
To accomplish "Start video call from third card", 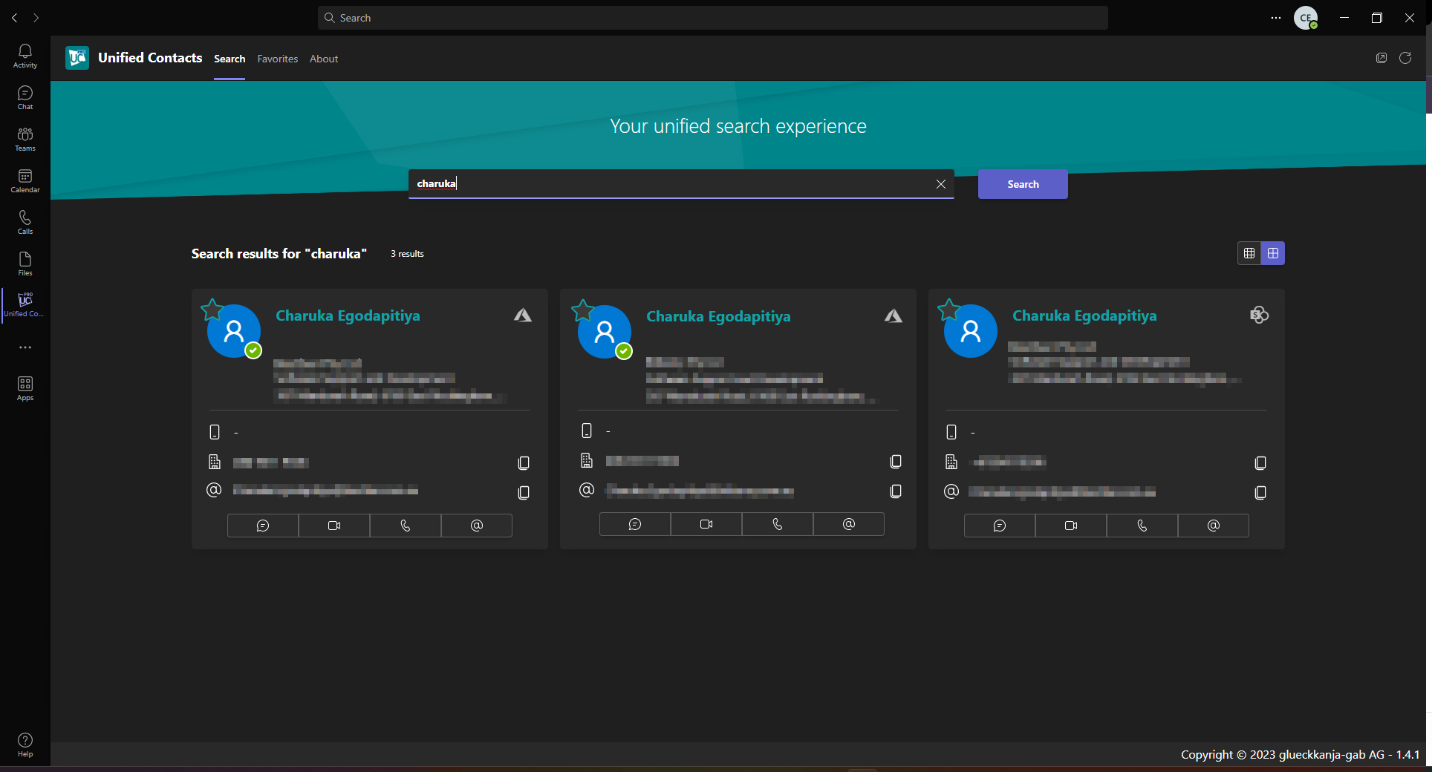I will point(1071,526).
